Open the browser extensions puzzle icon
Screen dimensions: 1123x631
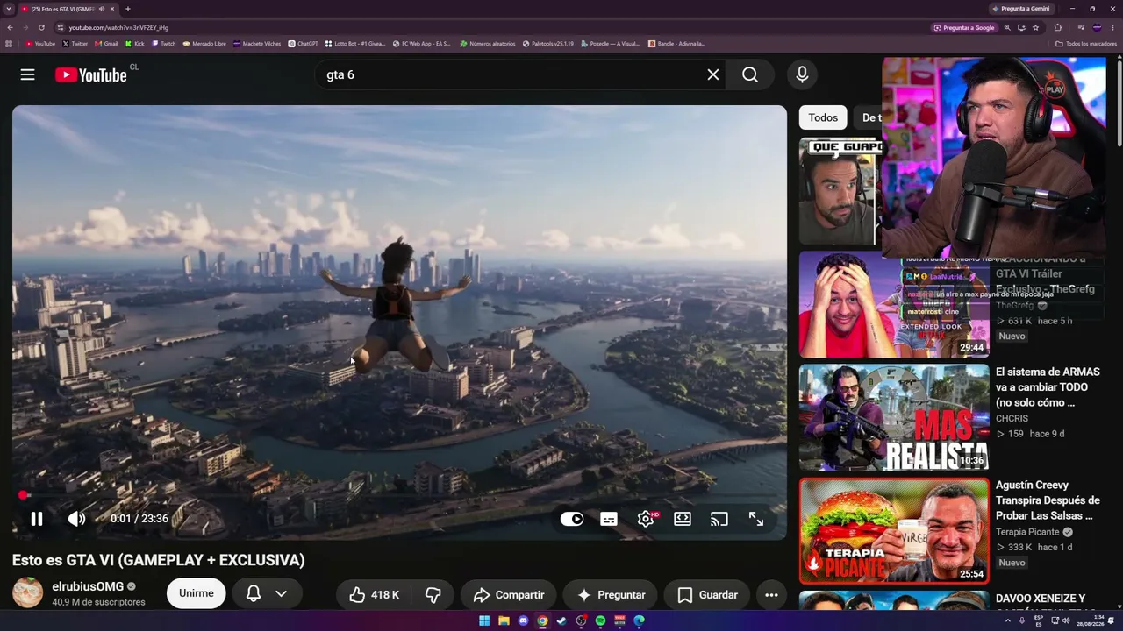pyautogui.click(x=1057, y=27)
